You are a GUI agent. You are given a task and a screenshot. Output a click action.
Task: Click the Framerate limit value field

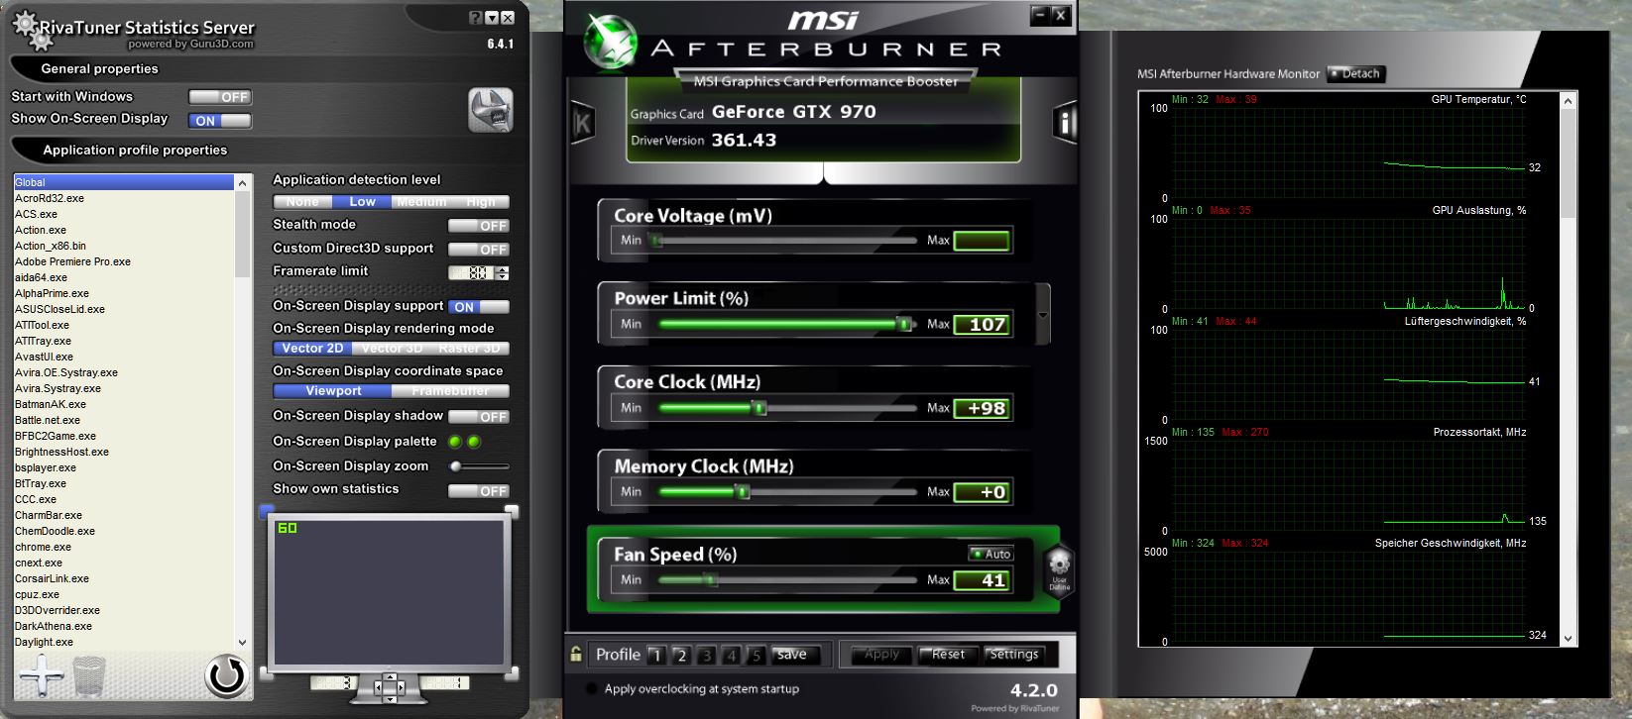[x=472, y=272]
